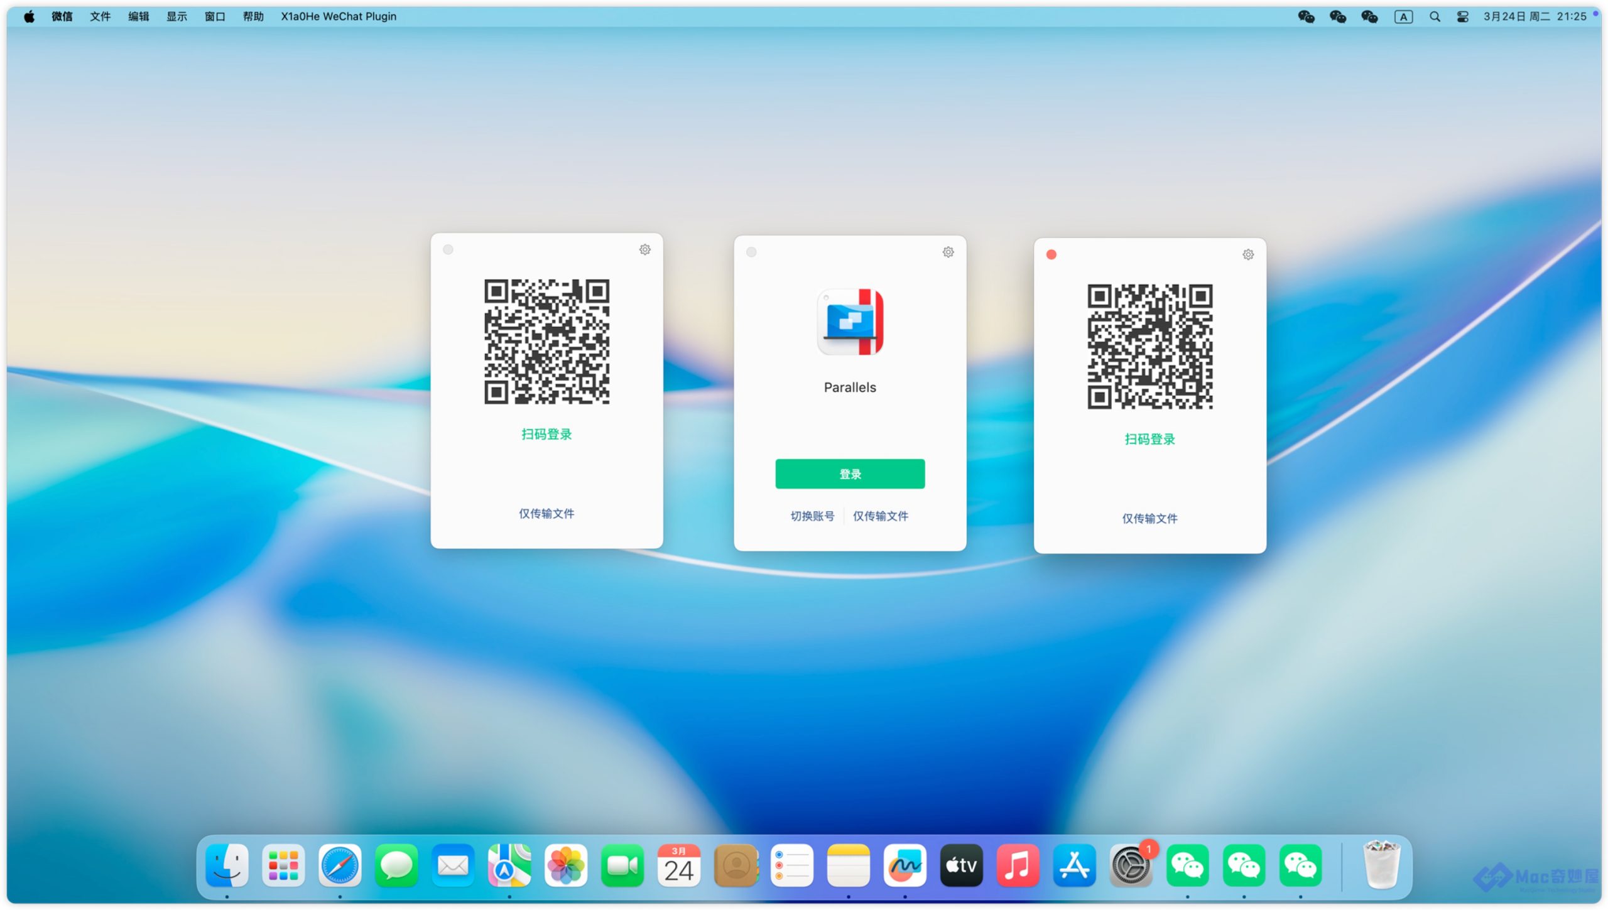Viewport: 1608px width, 910px height.
Task: Click 仅传输文件 in the left window
Action: [x=546, y=514]
